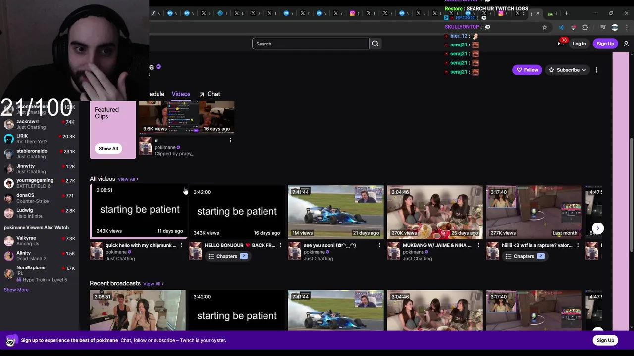Open LIRIK channel avatar in sidebar
This screenshot has width=634, height=356.
coord(9,139)
